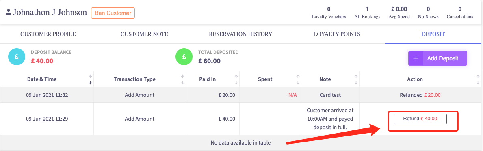Select the Deposit tab
Viewport: 483px width, 151px height.
[x=433, y=34]
